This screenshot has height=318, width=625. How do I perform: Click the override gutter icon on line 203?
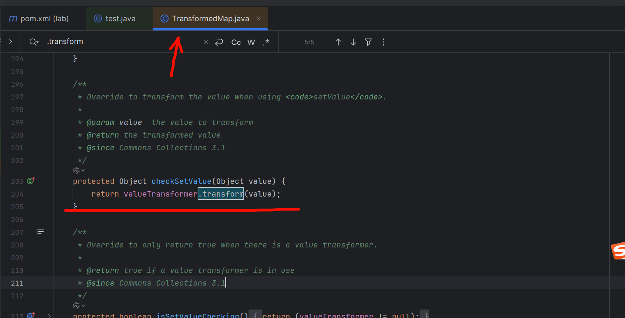click(x=31, y=181)
